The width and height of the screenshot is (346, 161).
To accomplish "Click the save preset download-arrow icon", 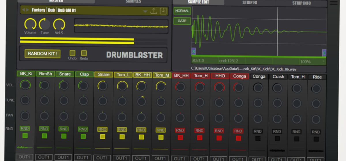I will point(163,11).
